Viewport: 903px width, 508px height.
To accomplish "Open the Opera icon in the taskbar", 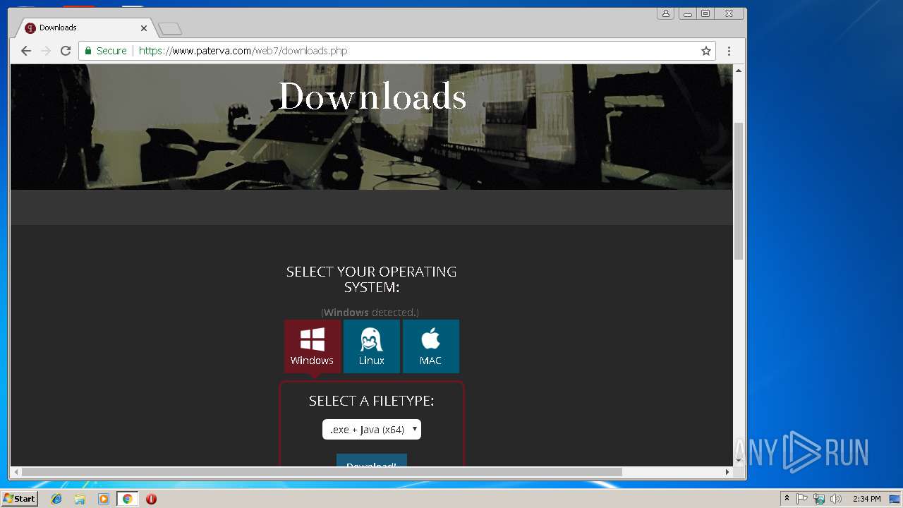I will click(151, 499).
